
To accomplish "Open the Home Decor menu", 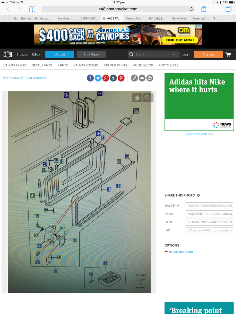I will click(x=143, y=65).
